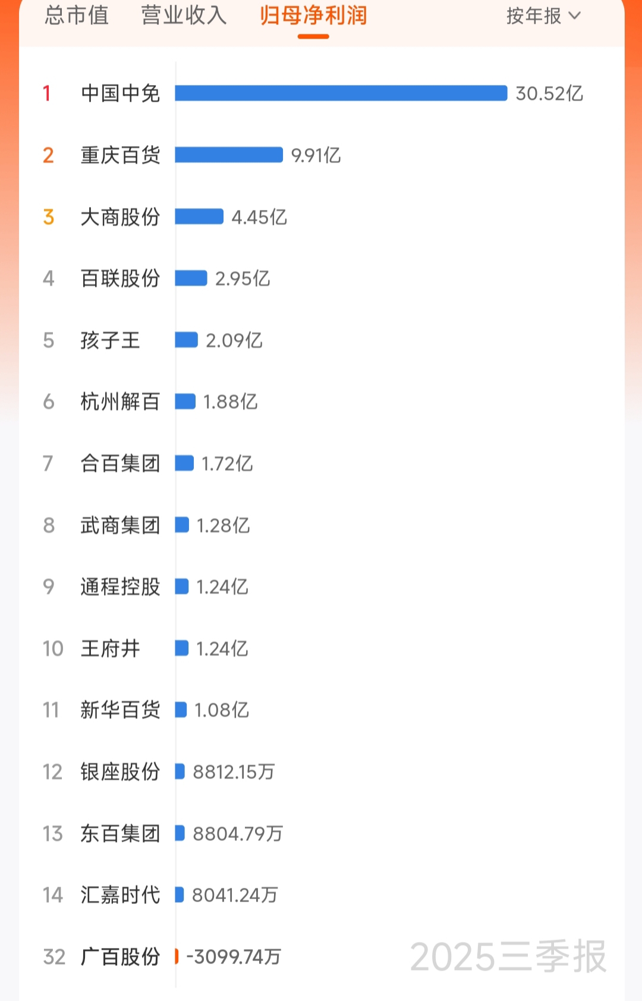Screen dimensions: 642x1001
Task: Open the 汇嘉时代 stock entry
Action: [120, 895]
